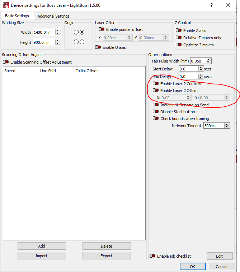Turn on Enable Laser 2 Controls

156,84
